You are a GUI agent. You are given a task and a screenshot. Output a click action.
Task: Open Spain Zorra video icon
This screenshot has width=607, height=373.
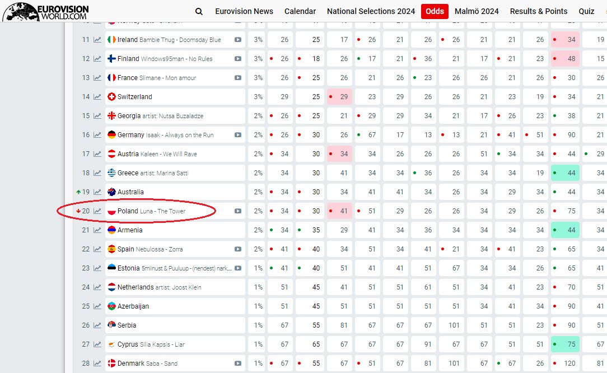(x=238, y=249)
